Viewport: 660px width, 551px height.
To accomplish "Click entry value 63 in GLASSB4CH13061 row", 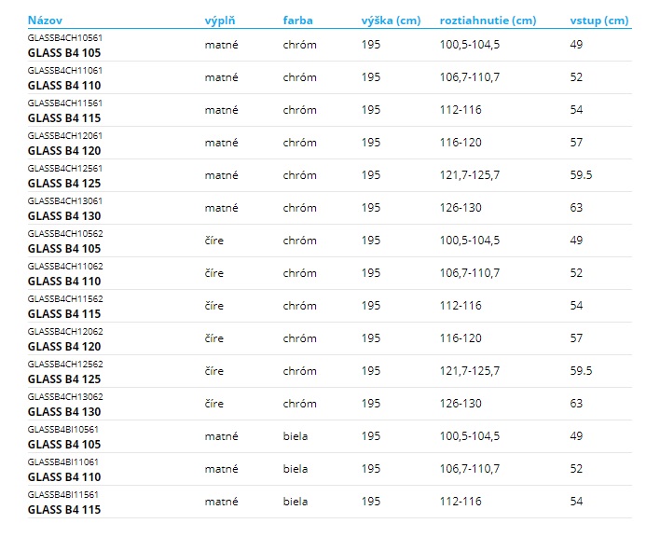I will 576,208.
